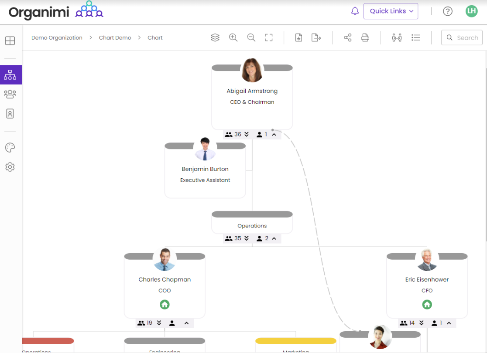This screenshot has width=487, height=353.
Task: Zoom out of the org chart
Action: [x=251, y=38]
